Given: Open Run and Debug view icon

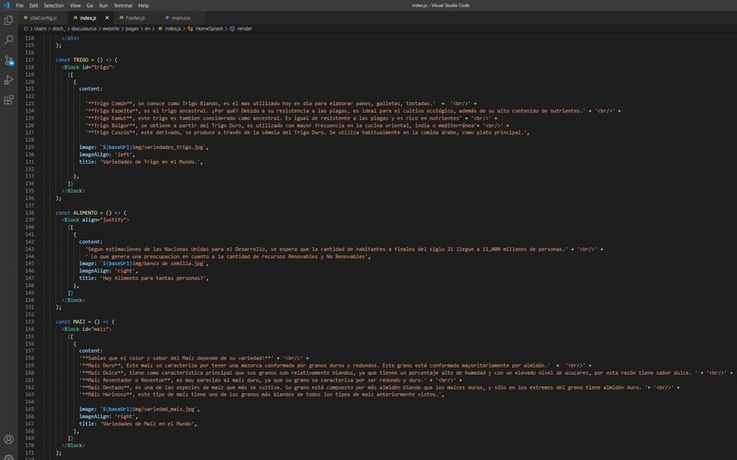Looking at the screenshot, I should point(8,80).
